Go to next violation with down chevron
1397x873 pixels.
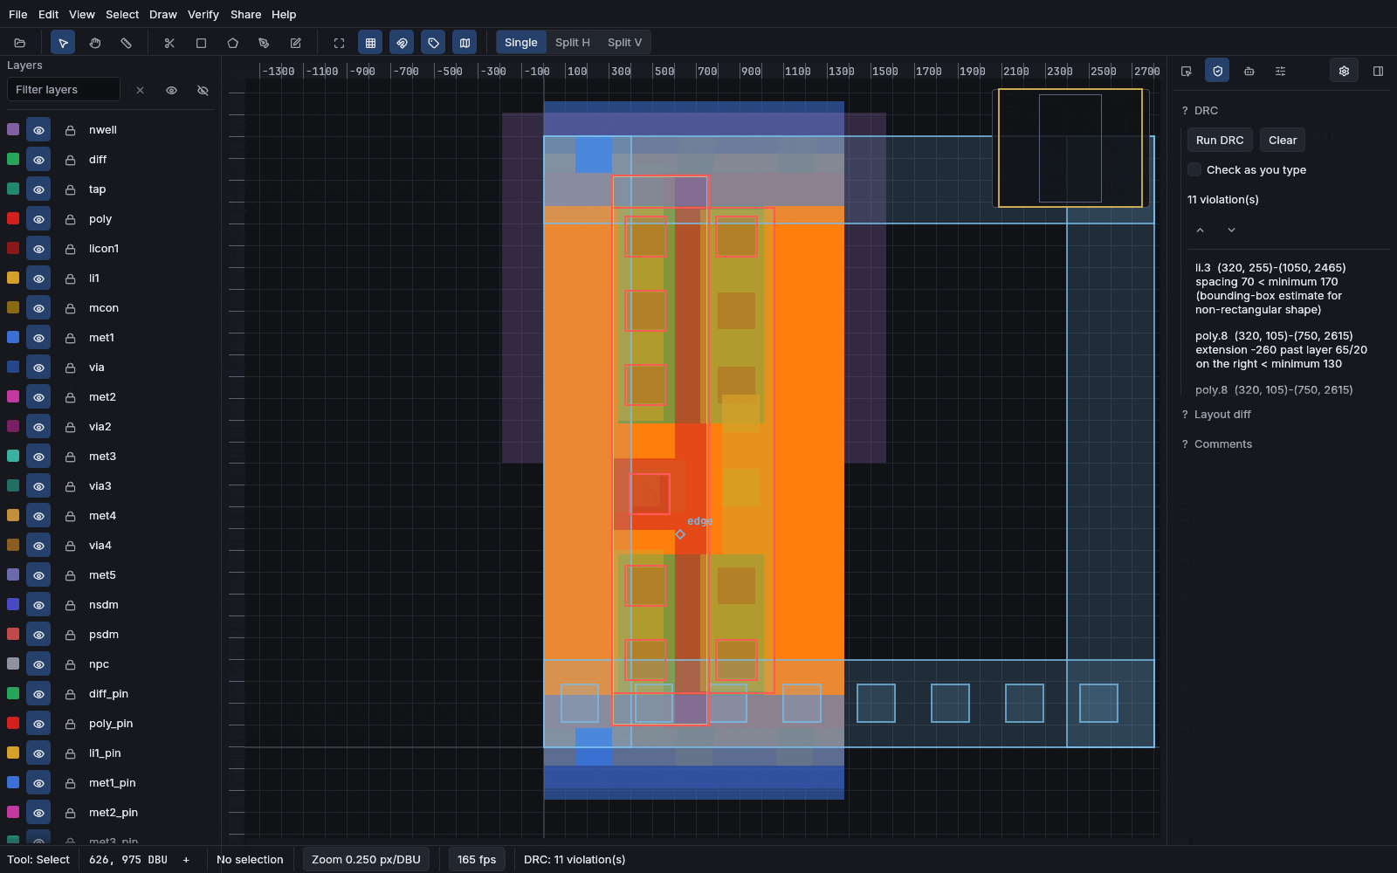(x=1231, y=230)
